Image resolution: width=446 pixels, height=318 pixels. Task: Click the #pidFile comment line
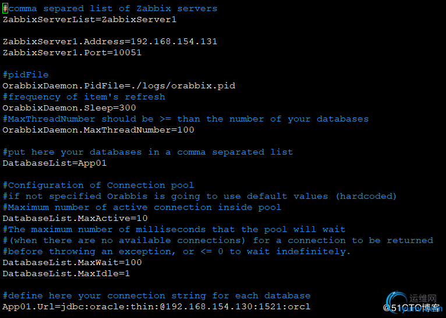coord(26,75)
